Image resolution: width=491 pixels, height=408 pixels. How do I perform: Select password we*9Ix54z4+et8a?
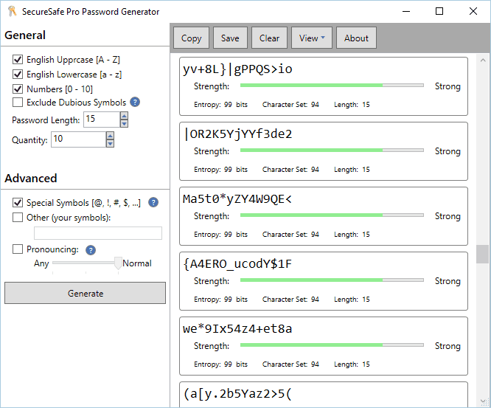tap(237, 329)
